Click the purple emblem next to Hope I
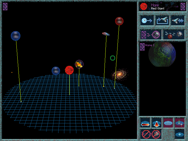This screenshot has width=188, height=141. [142, 47]
